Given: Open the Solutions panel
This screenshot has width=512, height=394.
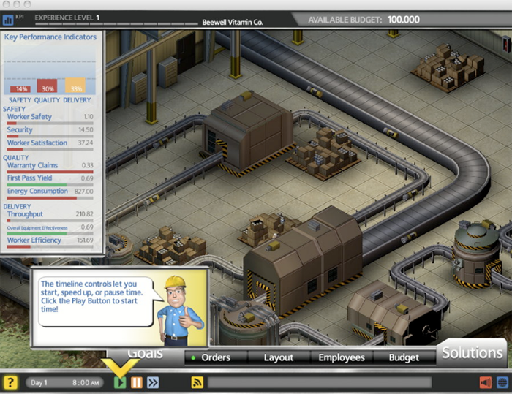Looking at the screenshot, I should tap(472, 352).
